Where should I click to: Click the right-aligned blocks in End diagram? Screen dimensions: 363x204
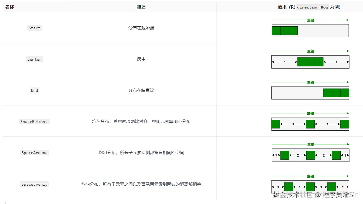click(x=335, y=93)
